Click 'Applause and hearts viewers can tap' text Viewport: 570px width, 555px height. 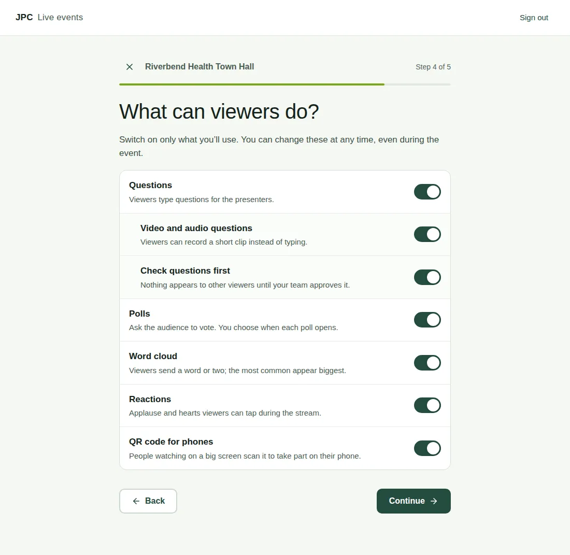(225, 413)
